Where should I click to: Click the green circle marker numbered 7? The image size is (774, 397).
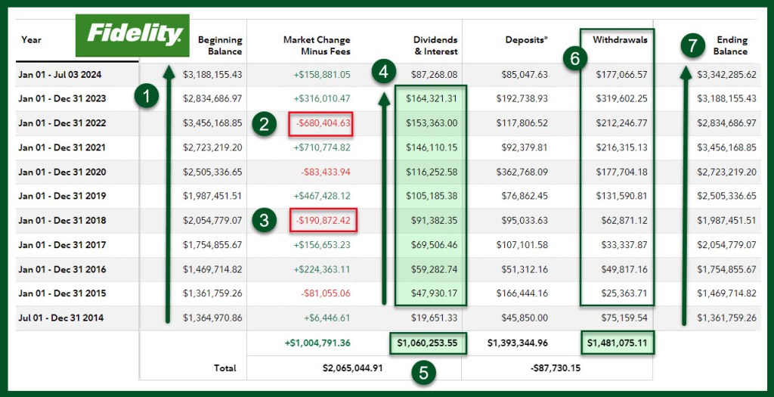pos(692,45)
